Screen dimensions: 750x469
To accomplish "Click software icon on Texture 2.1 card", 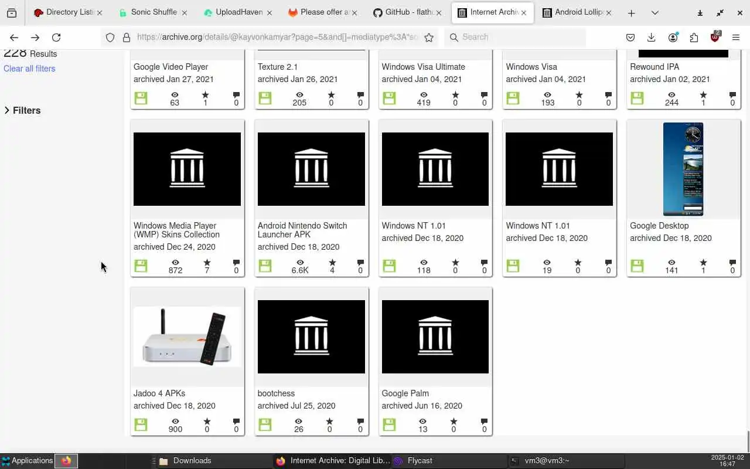I will [x=265, y=98].
